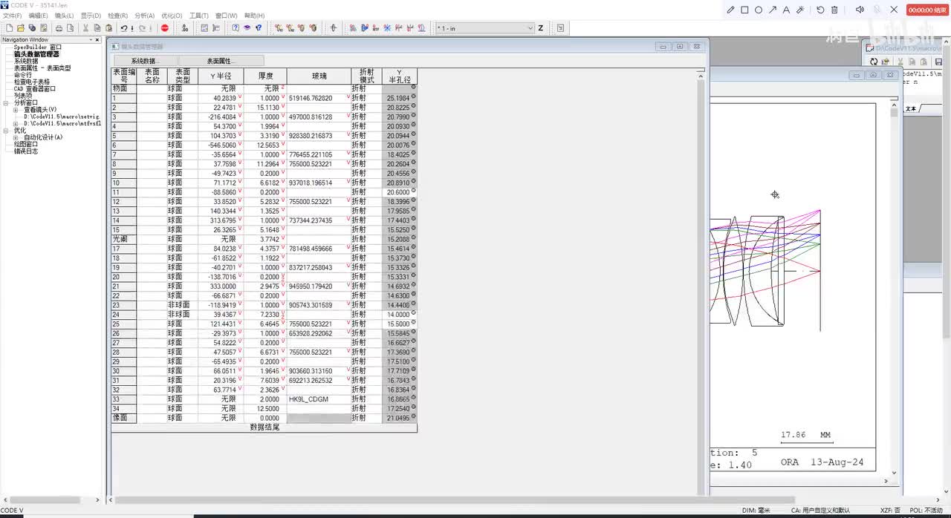951x518 pixels.
Task: Open the 分析(A) menu
Action: [x=144, y=16]
